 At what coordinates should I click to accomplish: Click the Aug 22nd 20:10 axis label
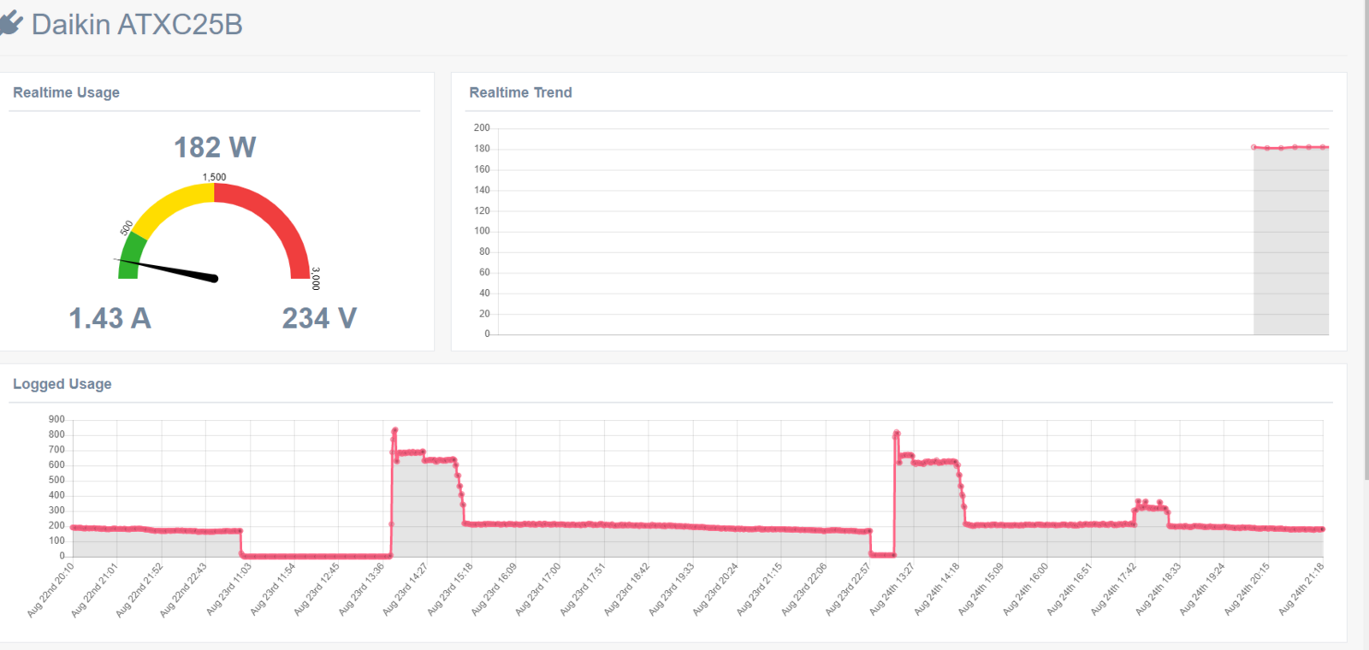pyautogui.click(x=51, y=590)
